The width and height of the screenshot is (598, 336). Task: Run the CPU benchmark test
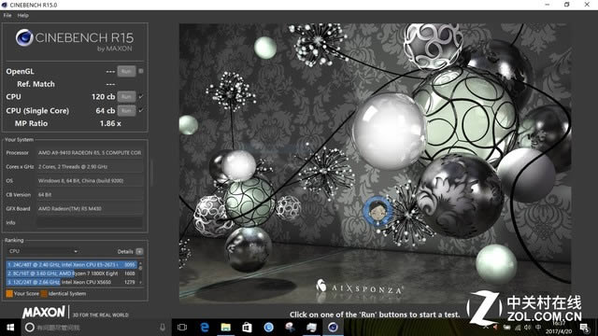coord(126,97)
